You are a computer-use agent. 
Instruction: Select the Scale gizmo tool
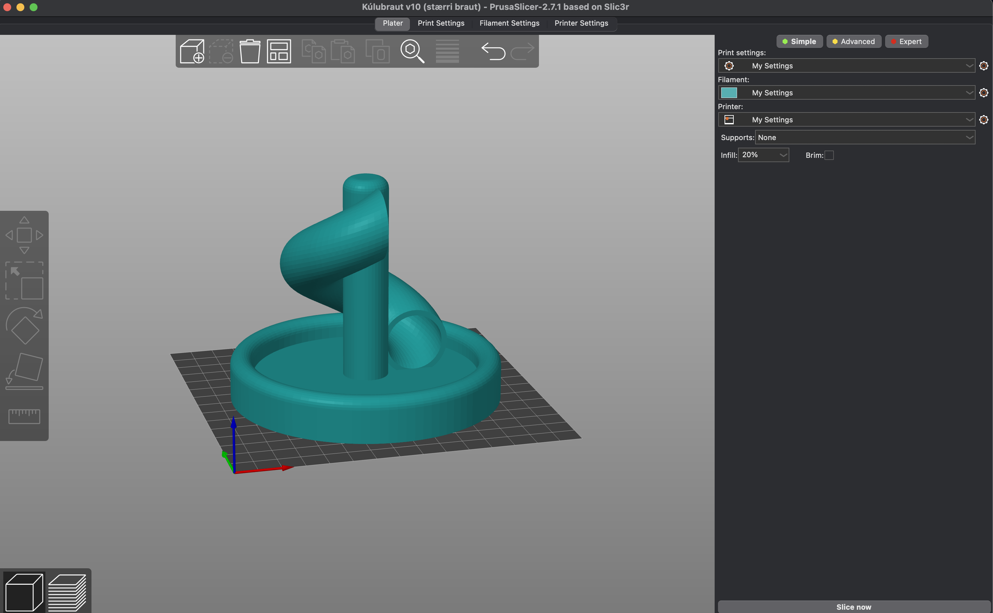tap(24, 281)
